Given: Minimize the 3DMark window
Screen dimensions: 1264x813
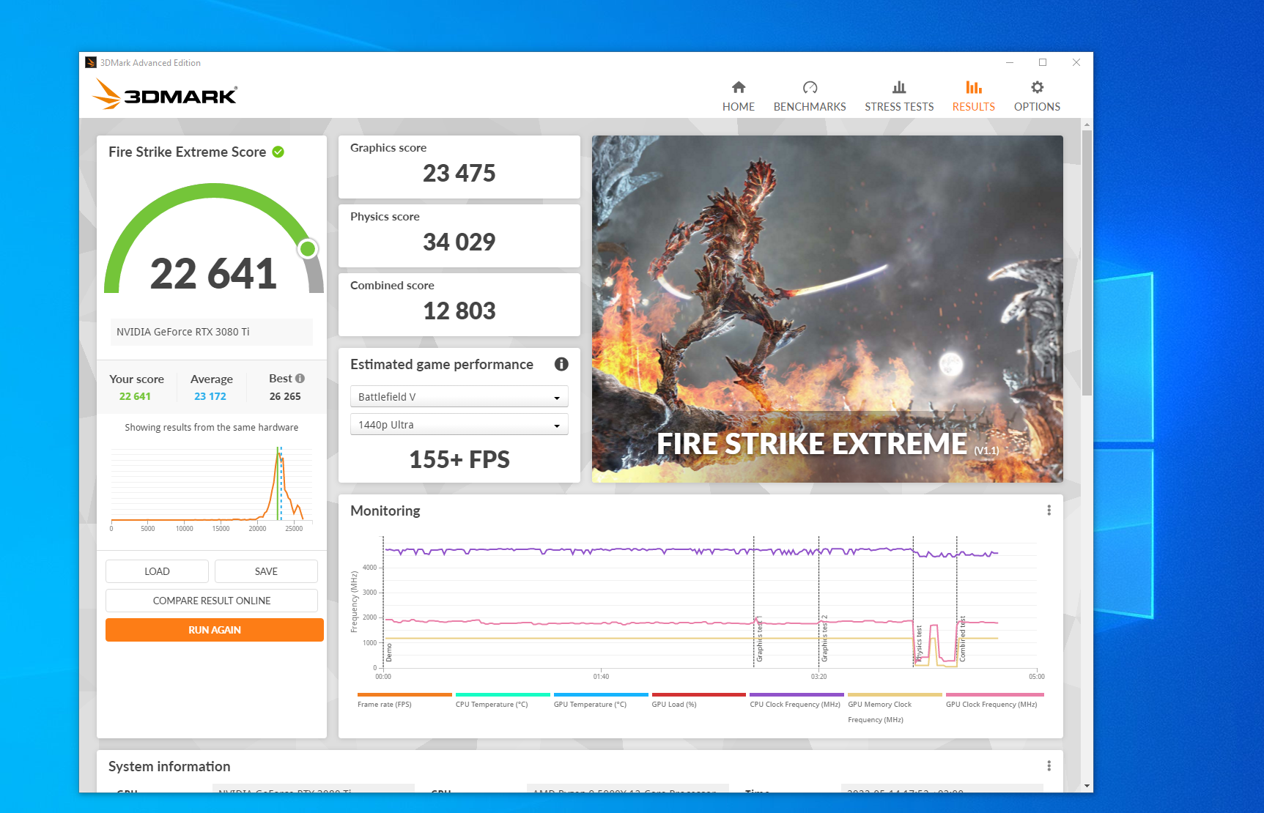Looking at the screenshot, I should (1010, 62).
